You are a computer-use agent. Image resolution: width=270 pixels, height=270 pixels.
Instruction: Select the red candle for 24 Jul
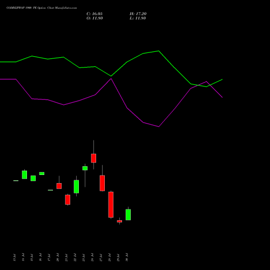click(93, 158)
